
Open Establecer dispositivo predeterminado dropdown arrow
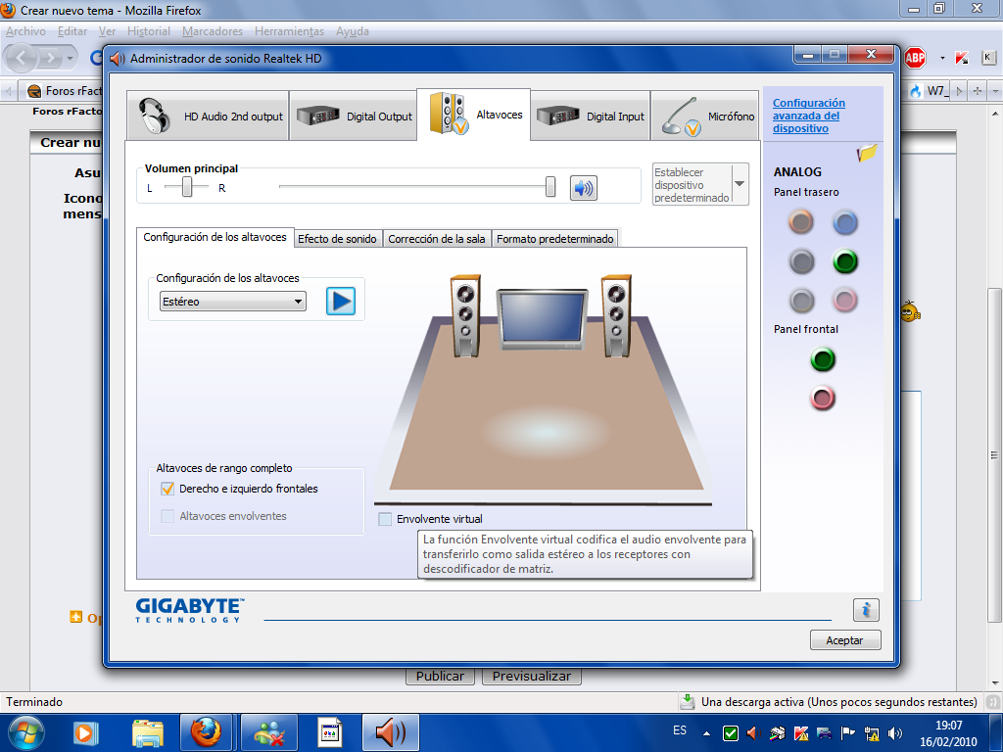click(740, 183)
